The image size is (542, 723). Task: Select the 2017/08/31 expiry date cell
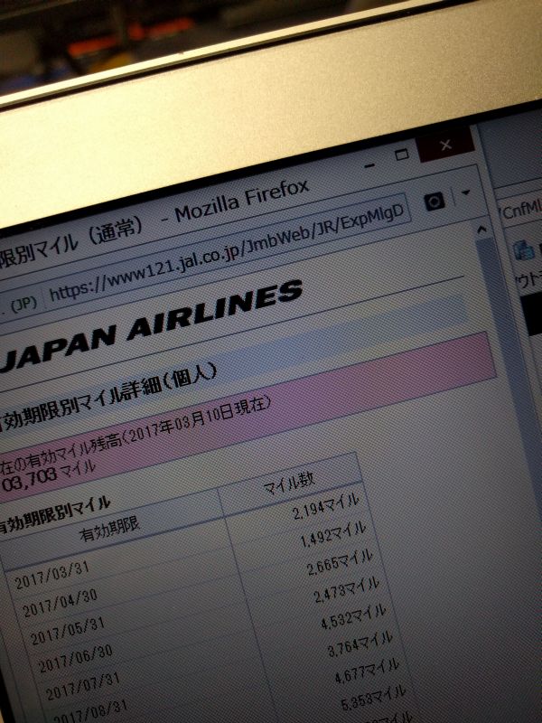91,711
